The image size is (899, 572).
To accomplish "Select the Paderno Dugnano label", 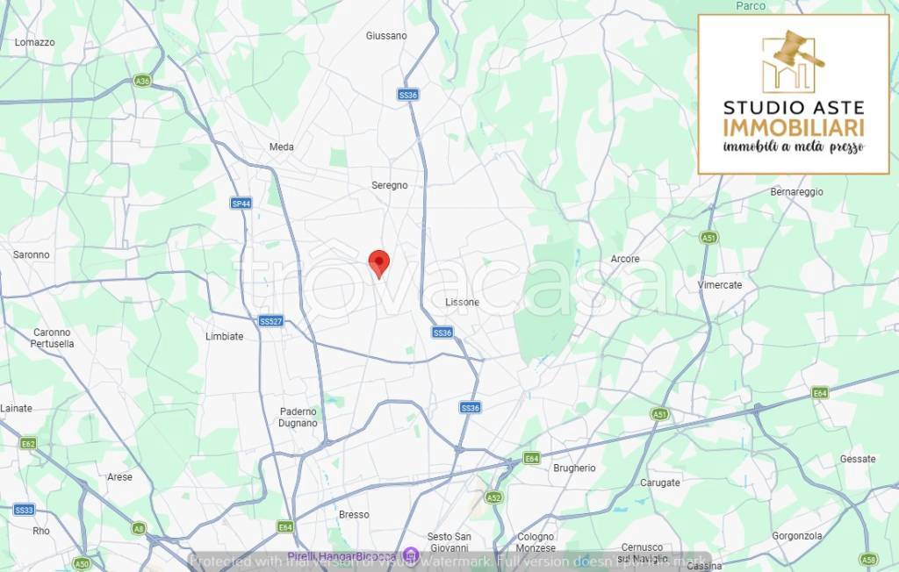I will tap(298, 418).
